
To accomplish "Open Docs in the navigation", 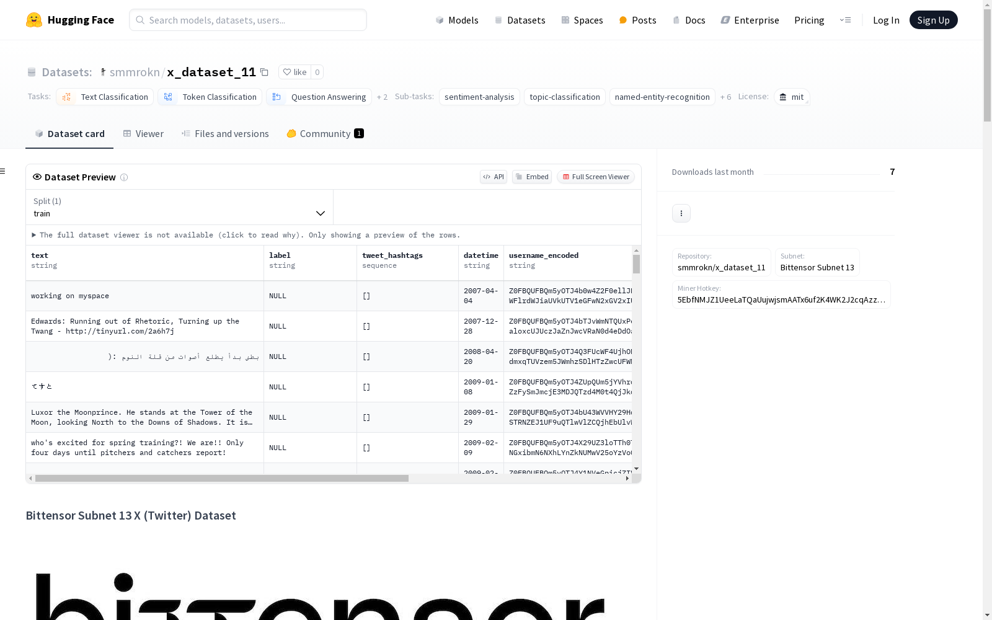I will pyautogui.click(x=689, y=20).
